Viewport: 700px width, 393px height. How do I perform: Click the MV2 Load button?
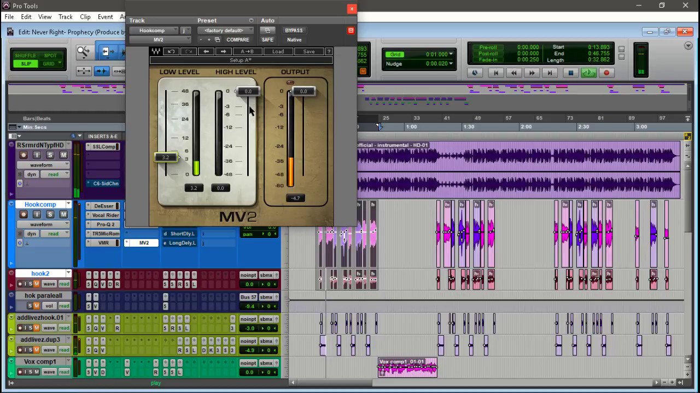pyautogui.click(x=278, y=51)
